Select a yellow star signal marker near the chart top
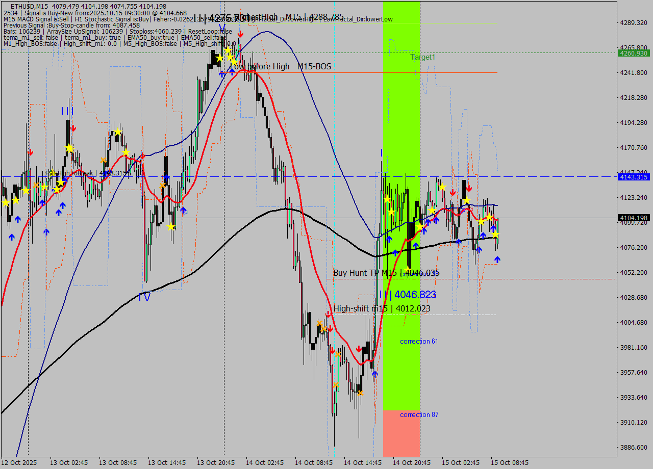This screenshot has height=469, width=653. point(228,50)
